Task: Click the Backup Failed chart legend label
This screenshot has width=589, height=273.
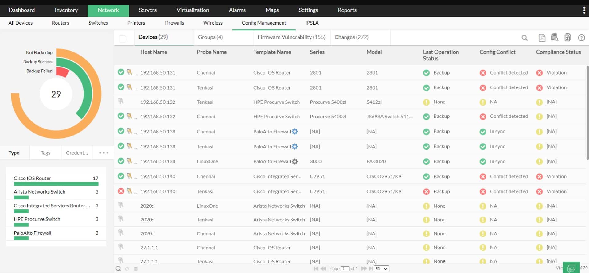Action: click(39, 71)
